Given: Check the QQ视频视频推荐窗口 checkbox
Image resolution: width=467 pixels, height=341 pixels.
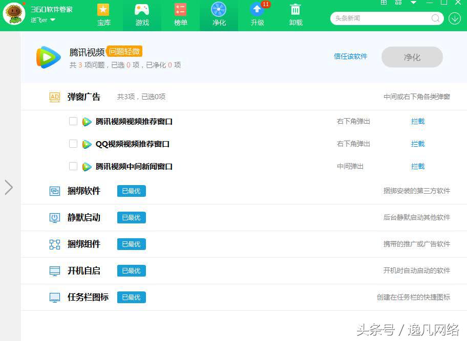Looking at the screenshot, I should (x=73, y=144).
